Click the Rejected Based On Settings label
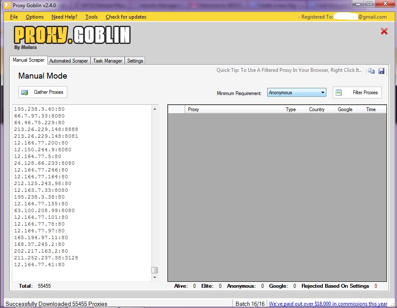The image size is (397, 308). tap(335, 286)
